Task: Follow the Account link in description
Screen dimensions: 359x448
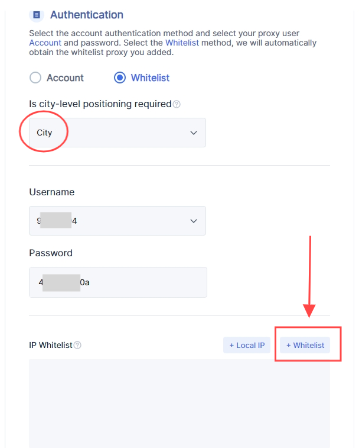Action: click(x=45, y=43)
